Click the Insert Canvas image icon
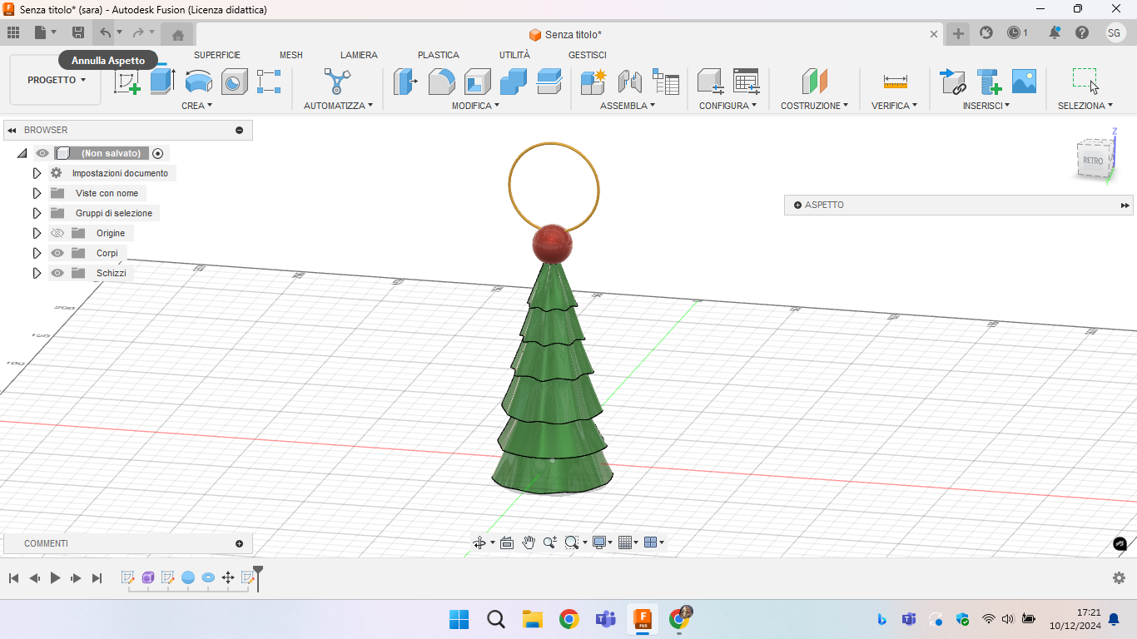 [x=1024, y=82]
